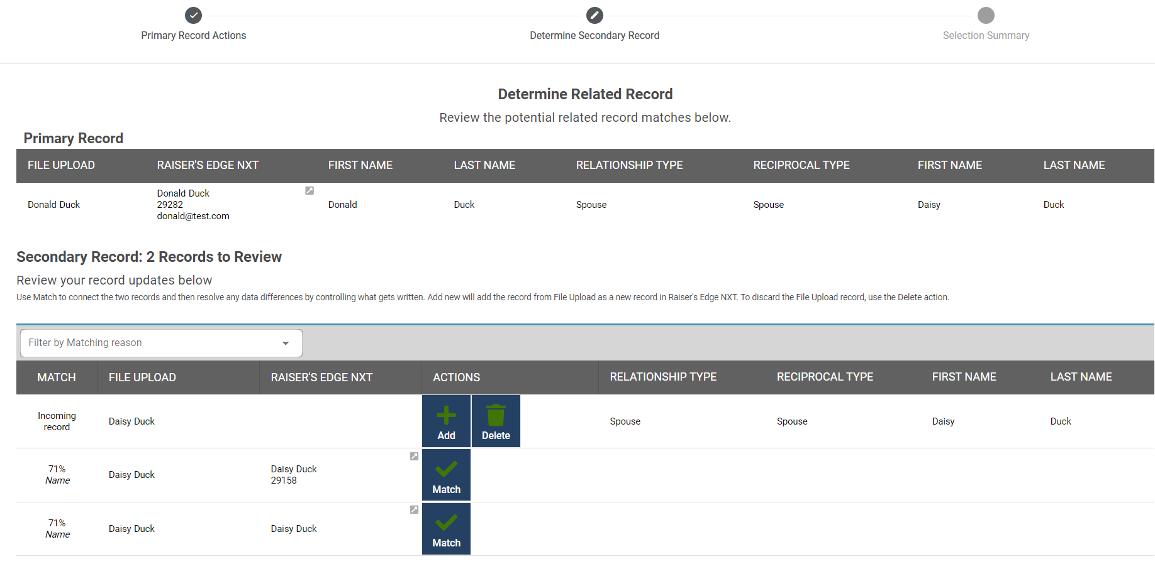Click RELATIONSHIP TYPE header in primary table

(x=629, y=165)
